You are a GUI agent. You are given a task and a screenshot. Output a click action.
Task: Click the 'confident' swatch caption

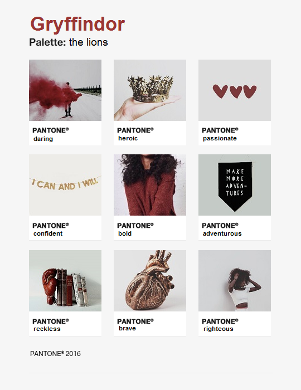48,233
